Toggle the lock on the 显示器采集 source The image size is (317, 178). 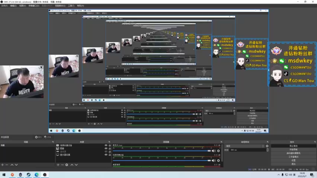pyautogui.click(x=110, y=155)
